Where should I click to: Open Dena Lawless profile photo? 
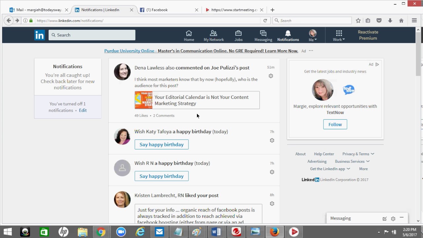tap(122, 72)
